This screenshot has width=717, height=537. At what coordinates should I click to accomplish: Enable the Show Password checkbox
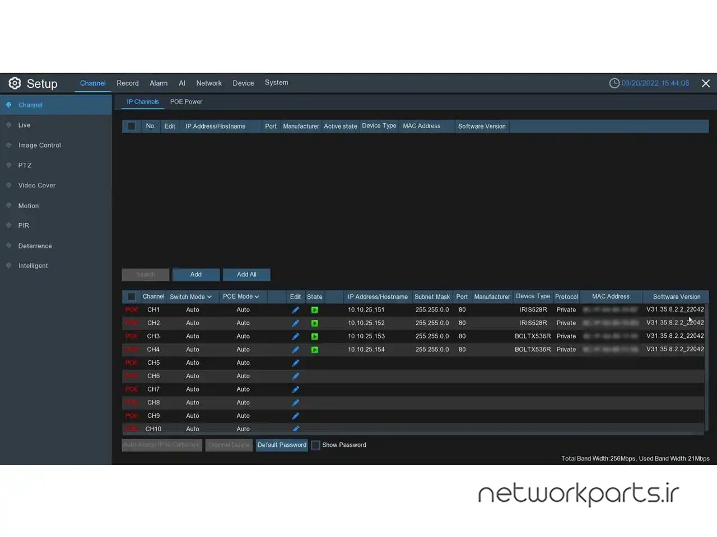click(316, 445)
